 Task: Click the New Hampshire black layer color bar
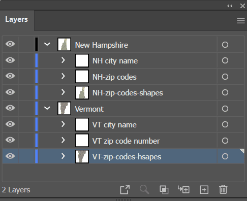[37, 44]
